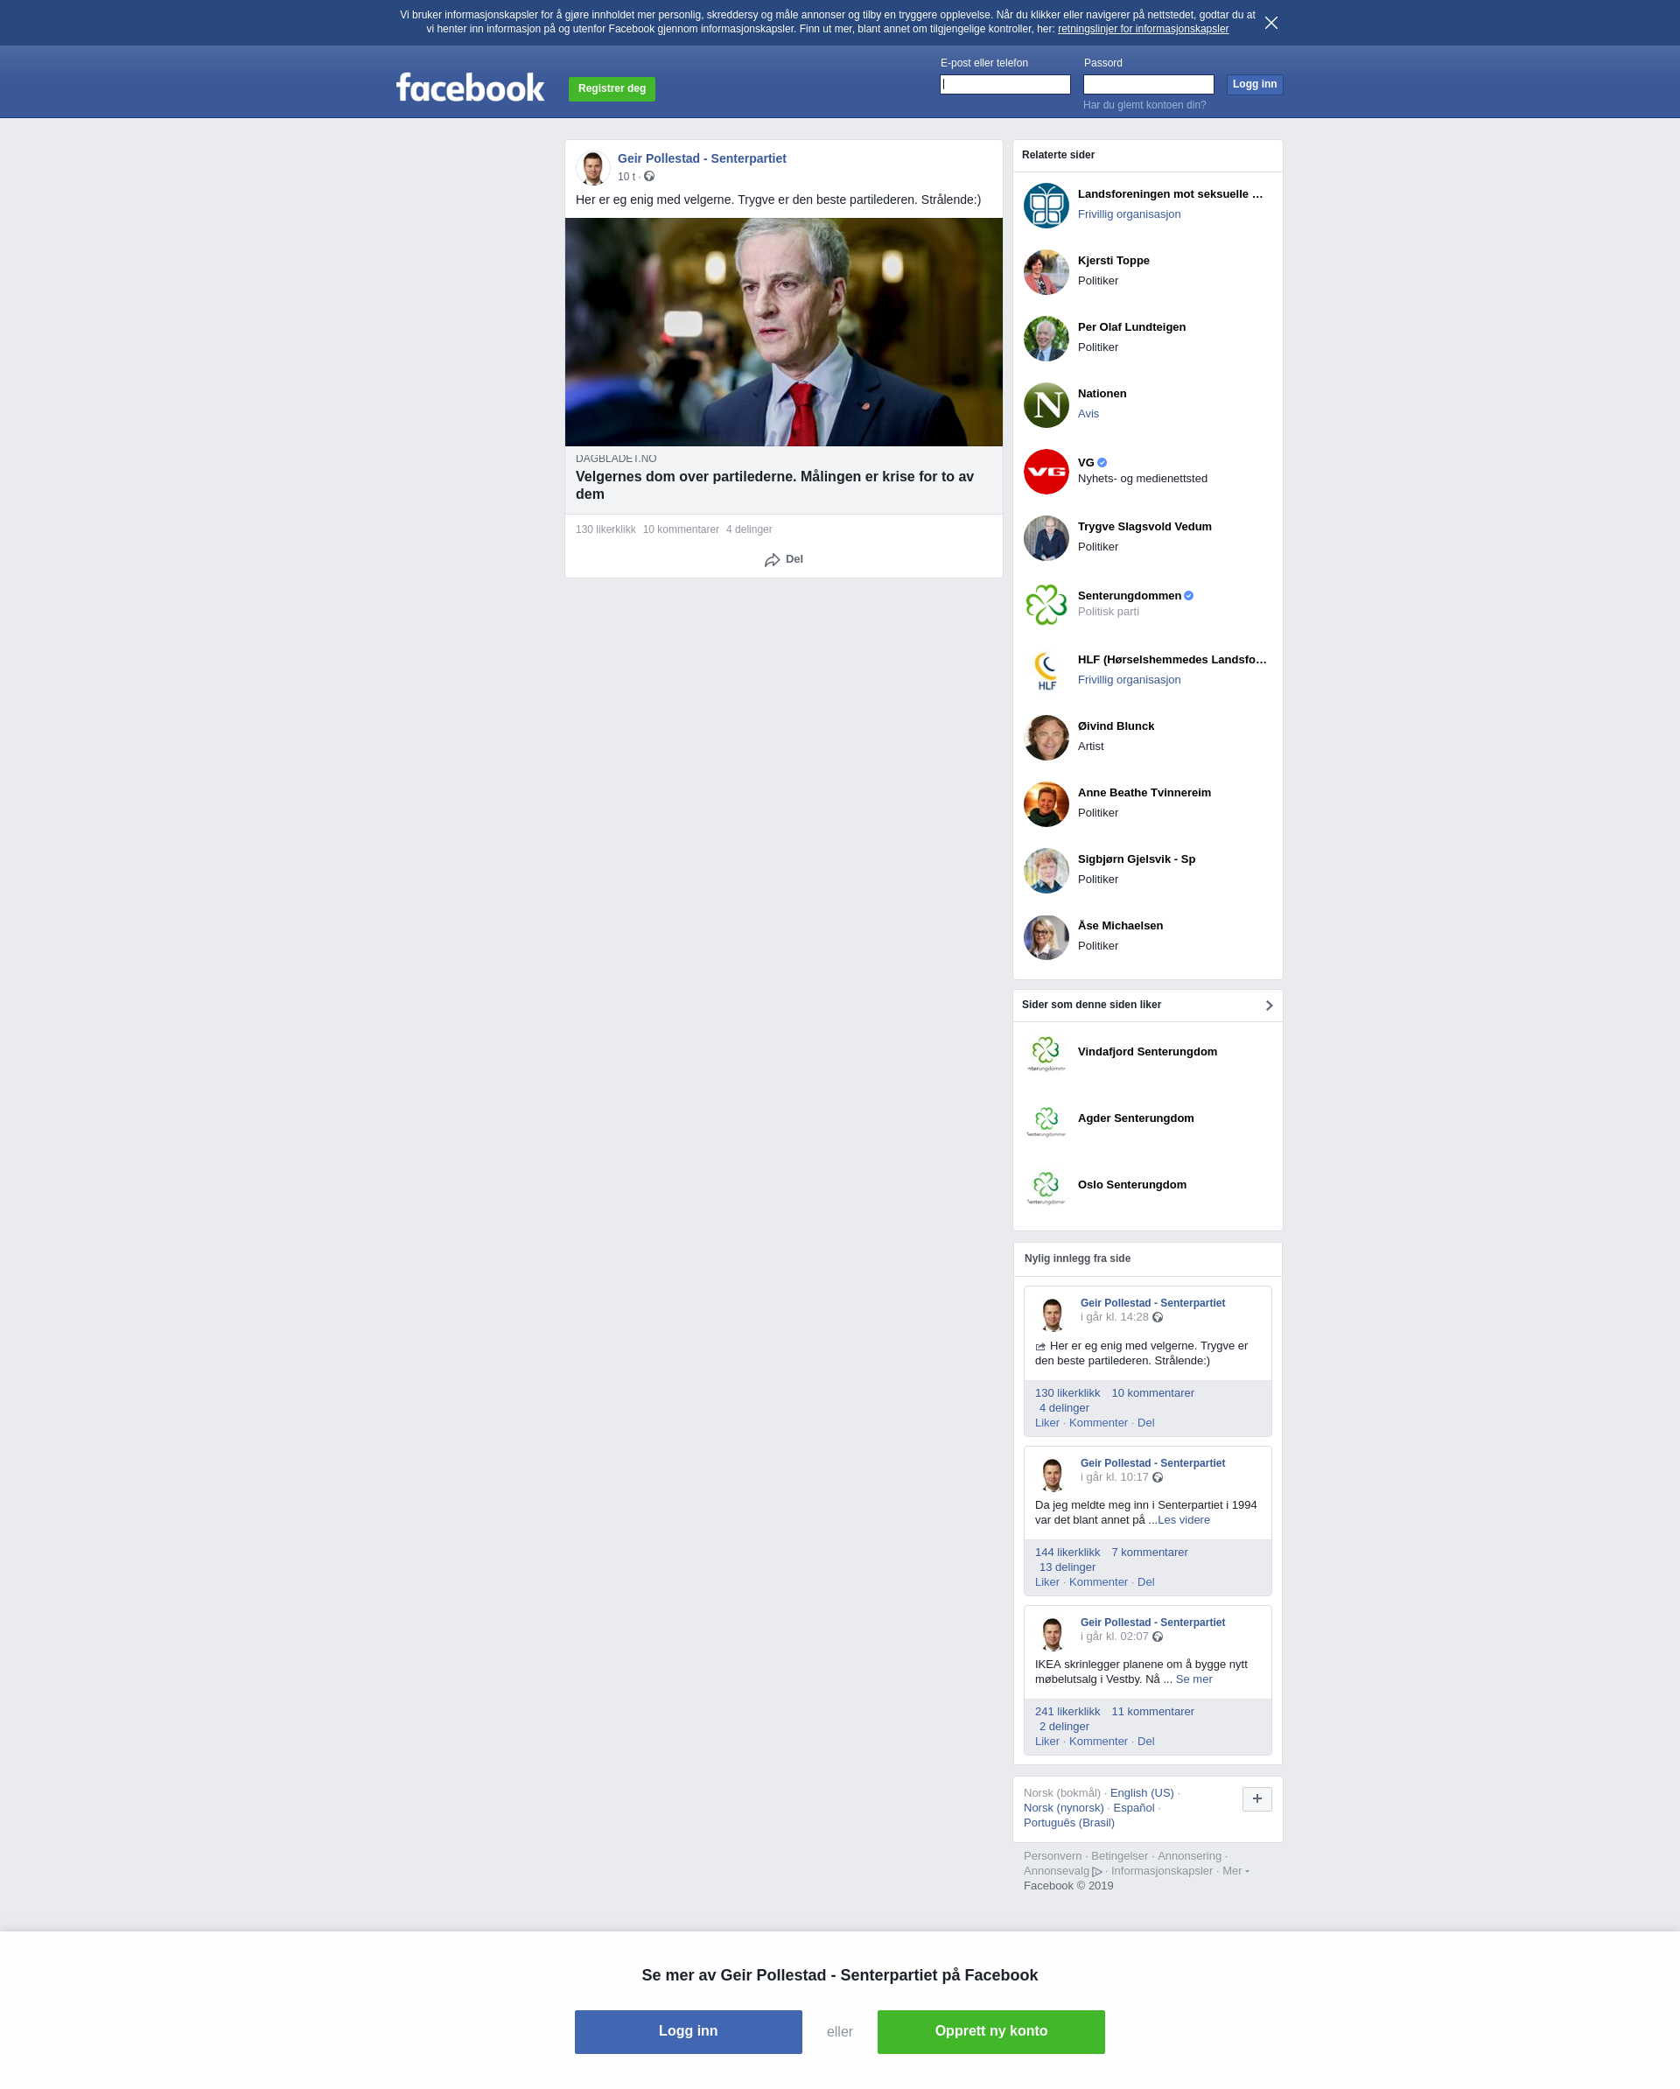Click the Nationen newspaper N icon

1046,405
